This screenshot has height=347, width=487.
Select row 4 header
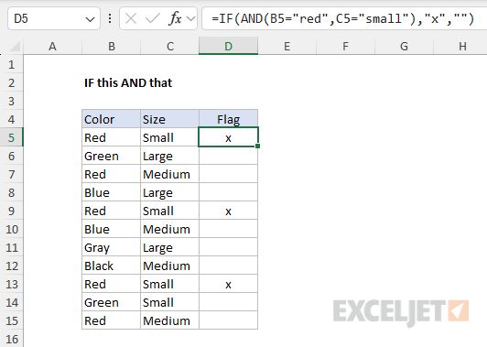pyautogui.click(x=12, y=119)
